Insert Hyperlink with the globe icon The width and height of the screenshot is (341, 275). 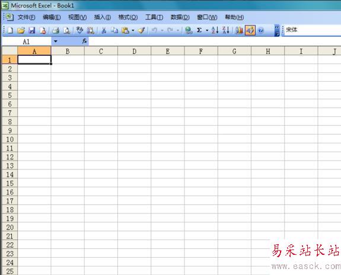[189, 30]
